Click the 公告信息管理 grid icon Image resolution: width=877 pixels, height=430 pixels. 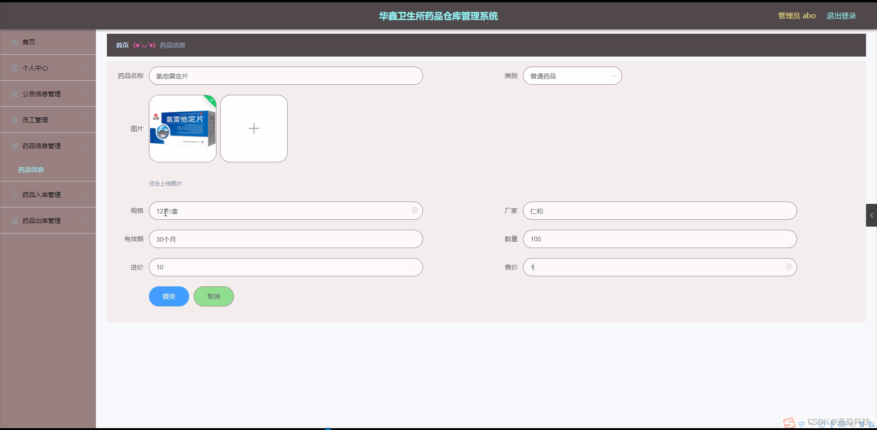14,93
